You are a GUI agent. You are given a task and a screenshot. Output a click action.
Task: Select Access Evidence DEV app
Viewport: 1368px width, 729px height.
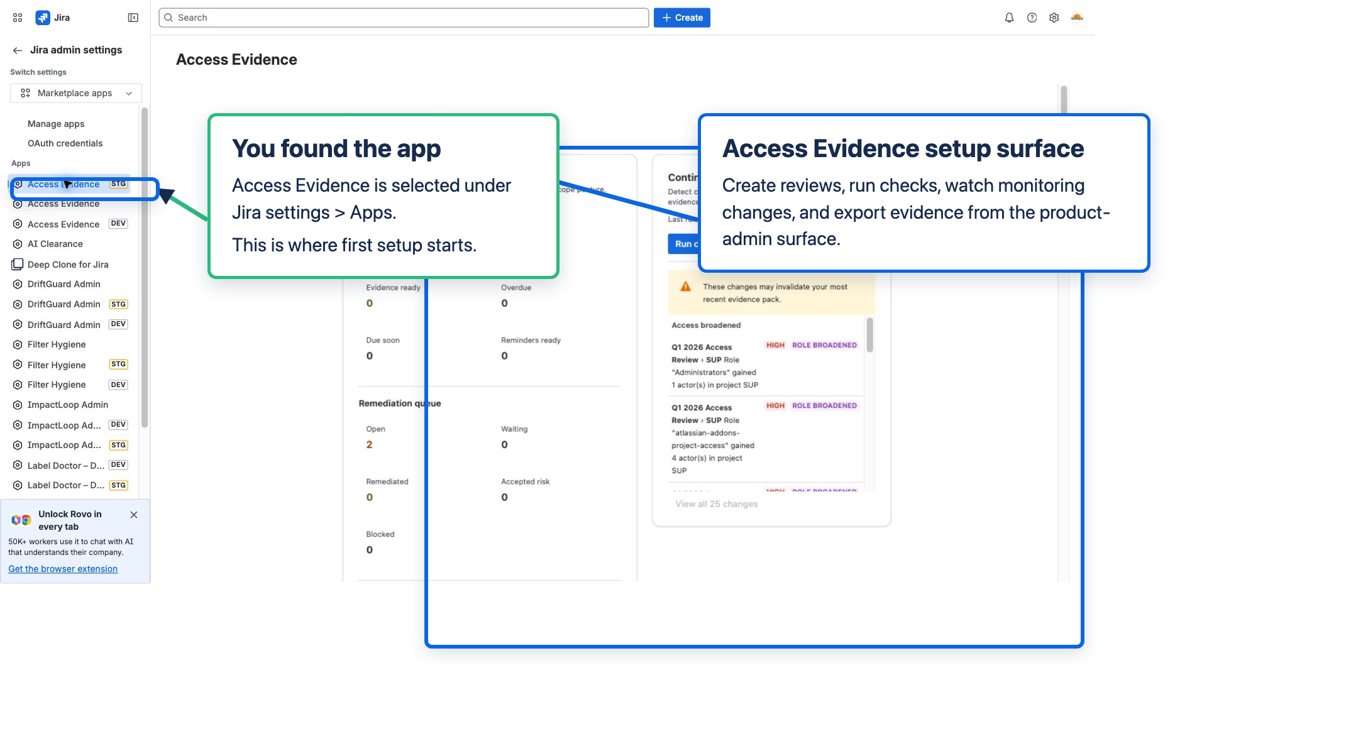pos(70,224)
